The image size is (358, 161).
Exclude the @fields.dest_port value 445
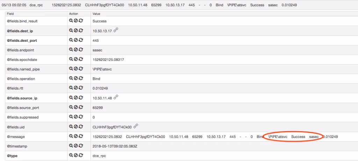[76, 40]
